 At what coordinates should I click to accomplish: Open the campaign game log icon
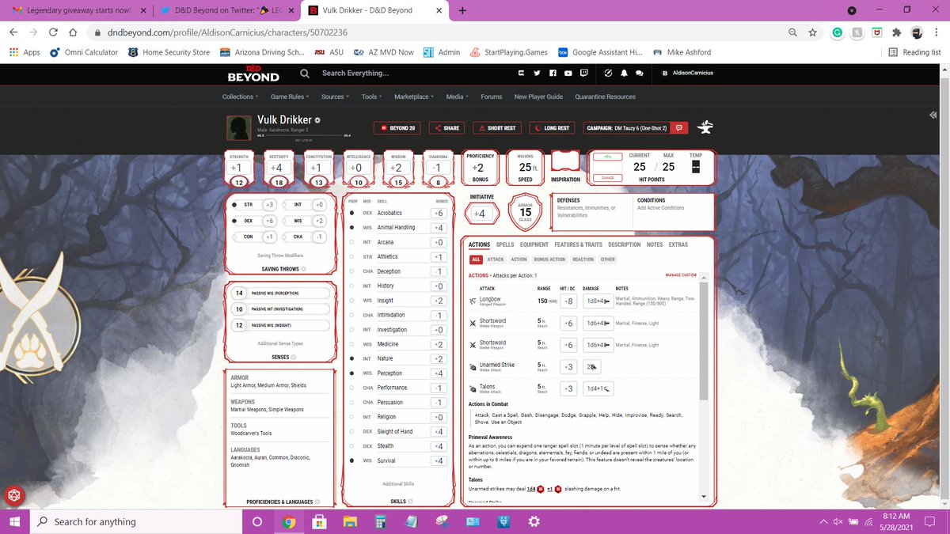pos(679,127)
